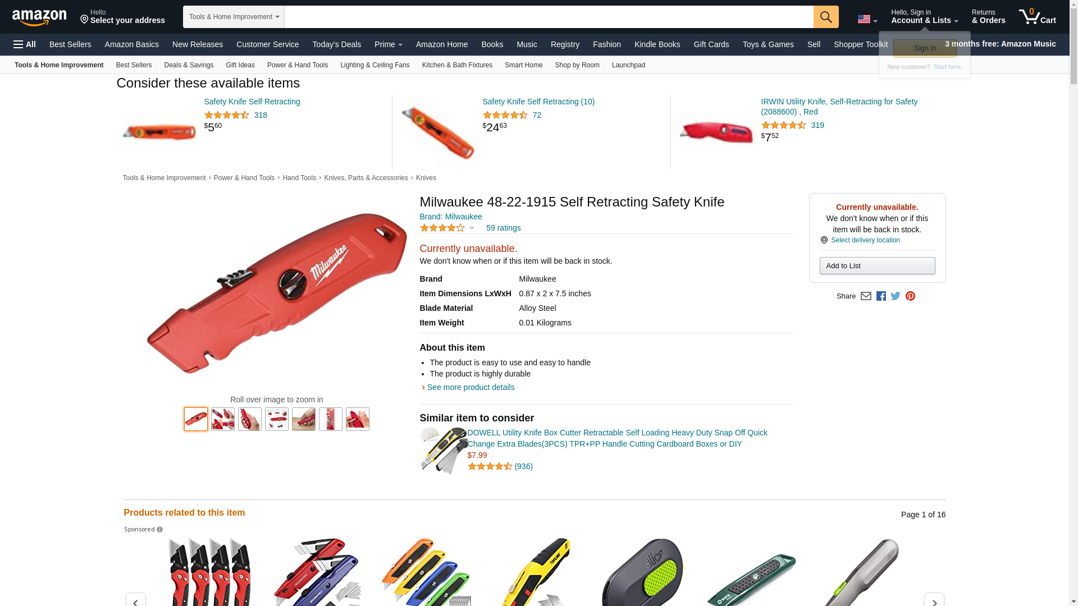Open Power & Hand Tools subnav tab

click(298, 65)
